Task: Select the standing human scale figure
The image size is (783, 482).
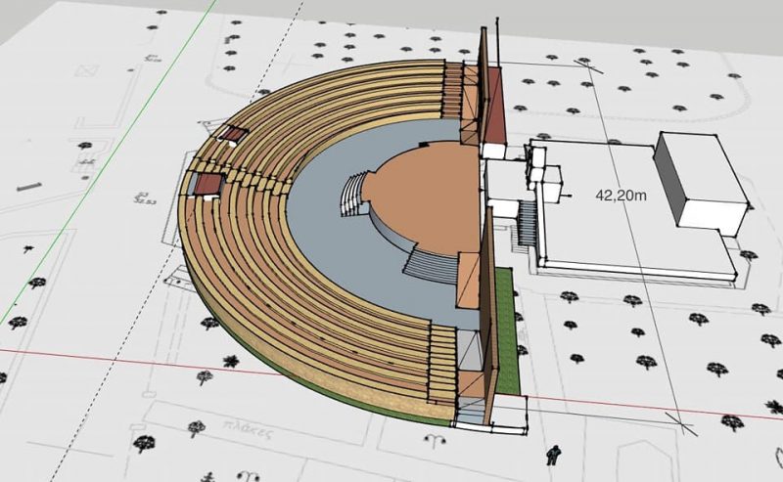Action: (553, 455)
